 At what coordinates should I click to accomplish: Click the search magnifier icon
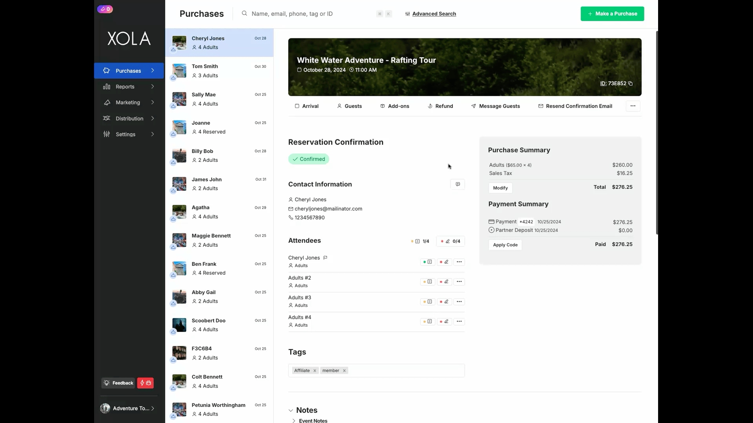tap(244, 13)
